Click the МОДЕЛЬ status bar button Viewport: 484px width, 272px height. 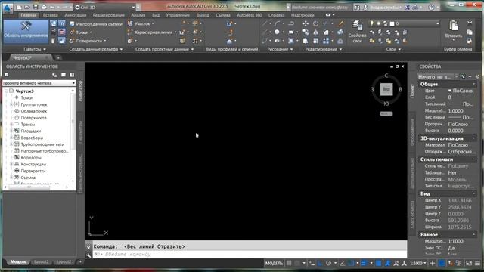pos(274,263)
